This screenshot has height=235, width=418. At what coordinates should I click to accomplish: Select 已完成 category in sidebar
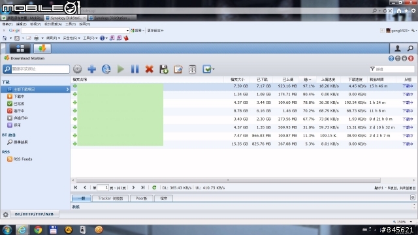click(19, 104)
